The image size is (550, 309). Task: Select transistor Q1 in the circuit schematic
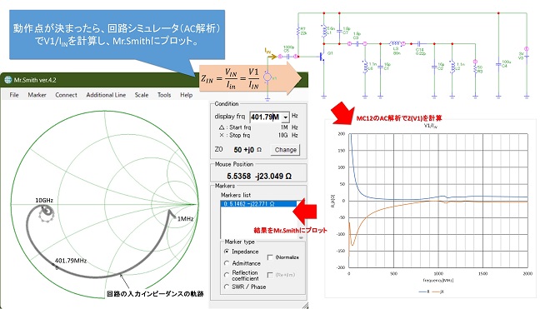click(x=322, y=56)
